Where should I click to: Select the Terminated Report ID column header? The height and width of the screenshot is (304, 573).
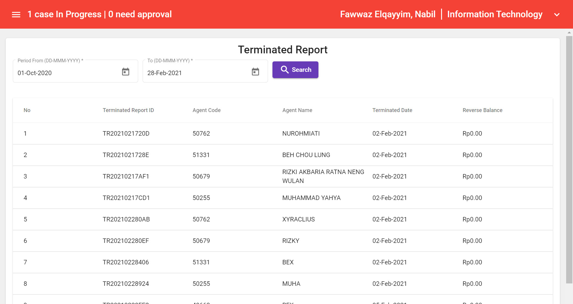(x=128, y=110)
